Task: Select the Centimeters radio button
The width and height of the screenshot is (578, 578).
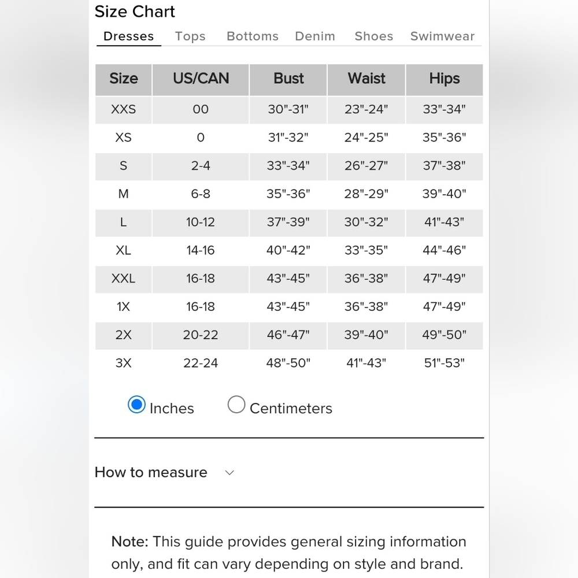Action: point(236,405)
